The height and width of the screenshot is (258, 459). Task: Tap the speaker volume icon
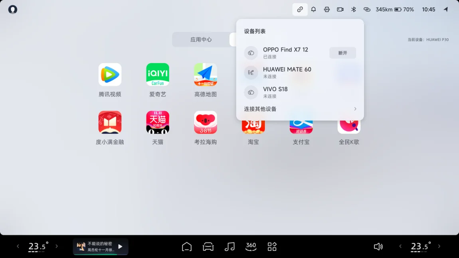click(378, 246)
